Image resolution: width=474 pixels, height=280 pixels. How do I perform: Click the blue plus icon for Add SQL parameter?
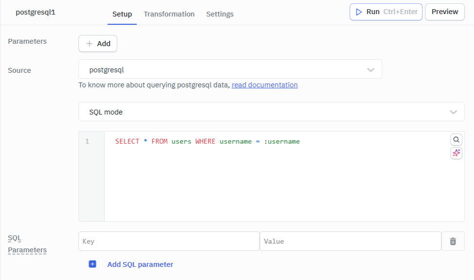click(91, 264)
